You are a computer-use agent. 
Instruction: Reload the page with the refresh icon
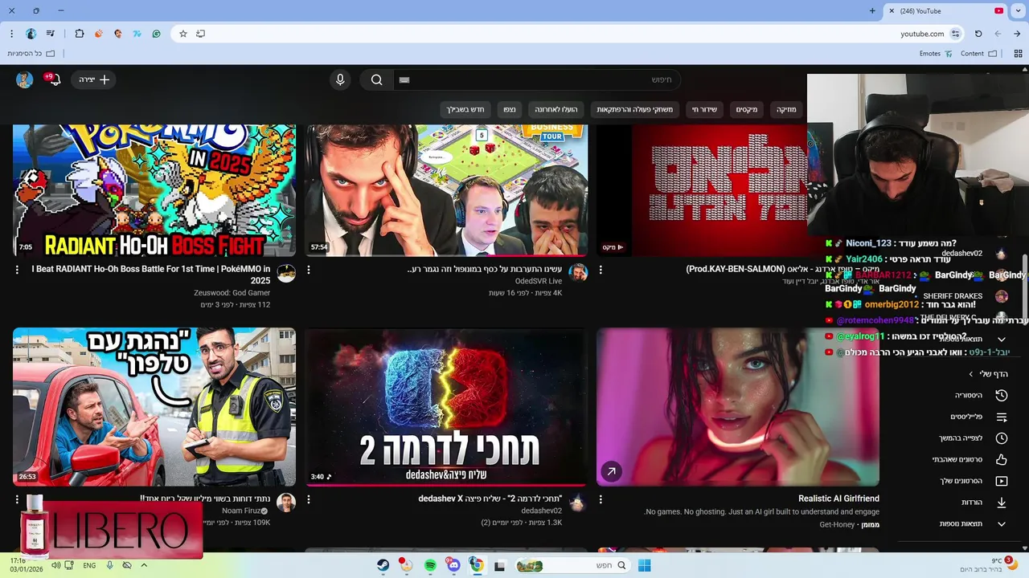(978, 34)
